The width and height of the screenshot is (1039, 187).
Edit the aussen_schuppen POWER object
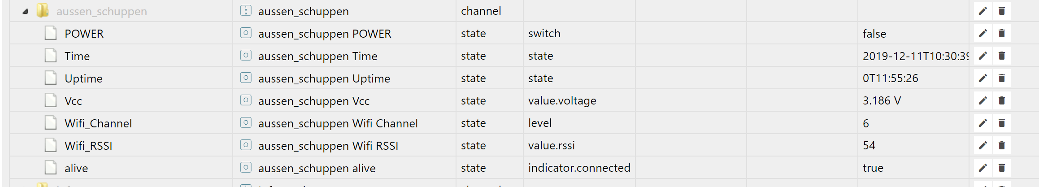click(982, 34)
